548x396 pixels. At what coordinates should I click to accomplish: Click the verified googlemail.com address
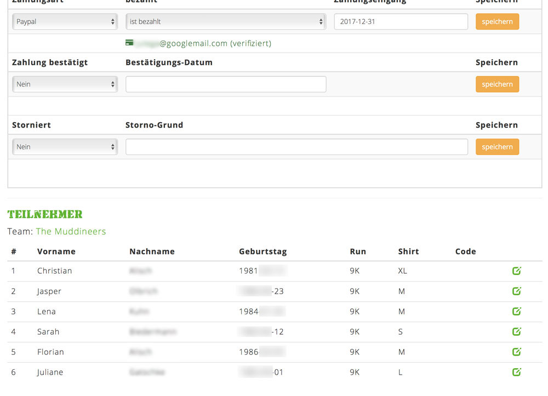(203, 43)
